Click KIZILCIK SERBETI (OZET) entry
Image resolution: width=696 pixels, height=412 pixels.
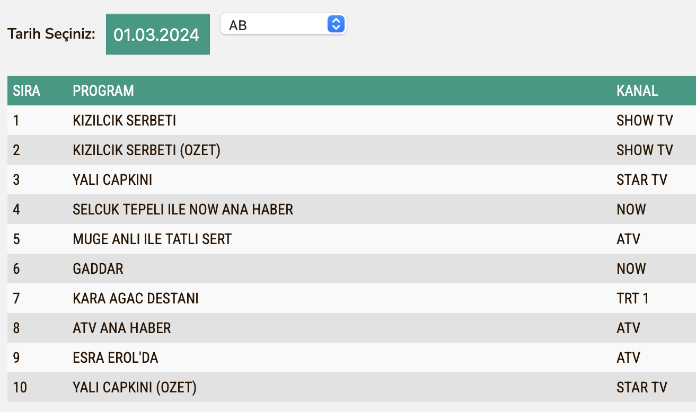point(147,150)
